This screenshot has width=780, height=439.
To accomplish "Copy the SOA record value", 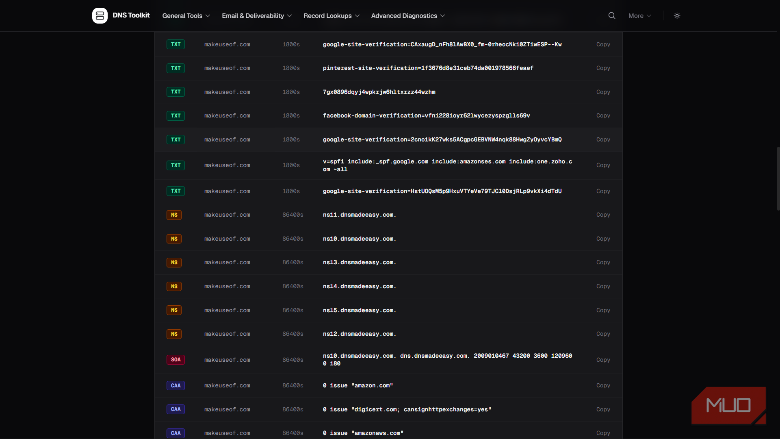I will (x=603, y=360).
